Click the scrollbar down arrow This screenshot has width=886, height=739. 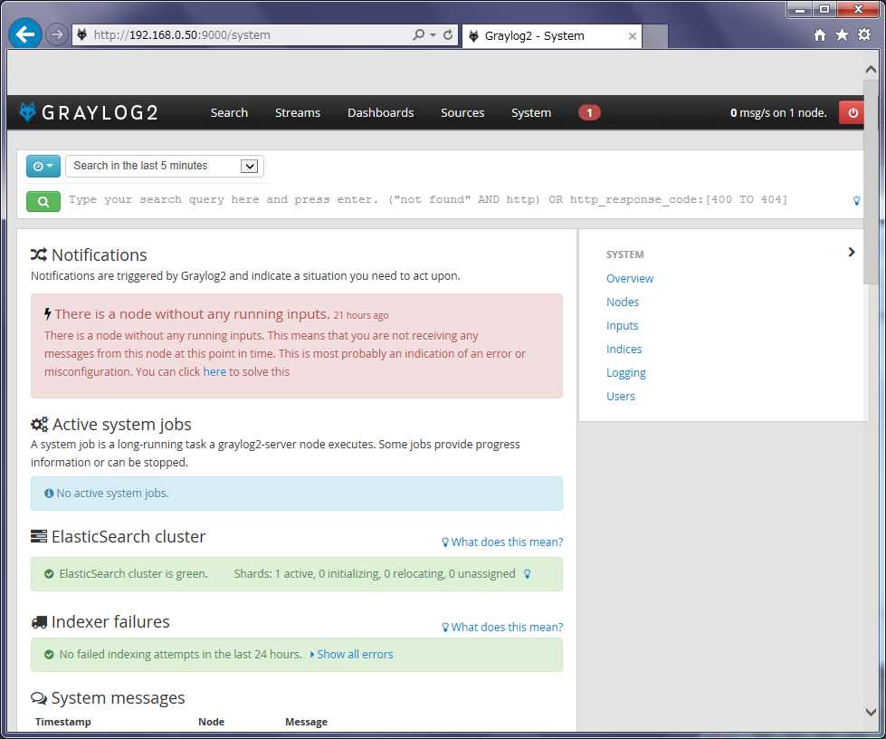[x=871, y=713]
